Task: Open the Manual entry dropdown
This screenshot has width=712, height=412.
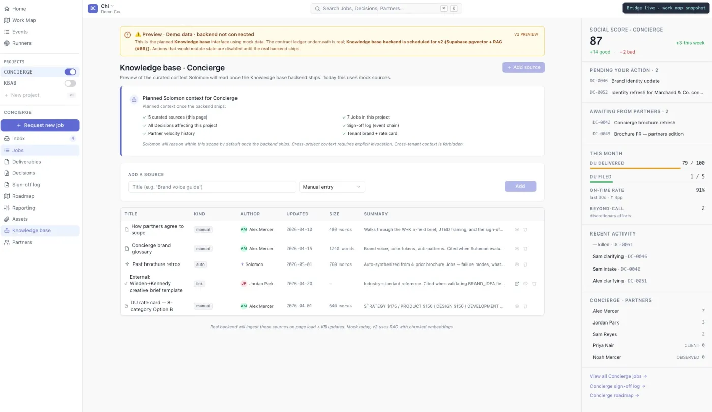Action: pos(332,187)
